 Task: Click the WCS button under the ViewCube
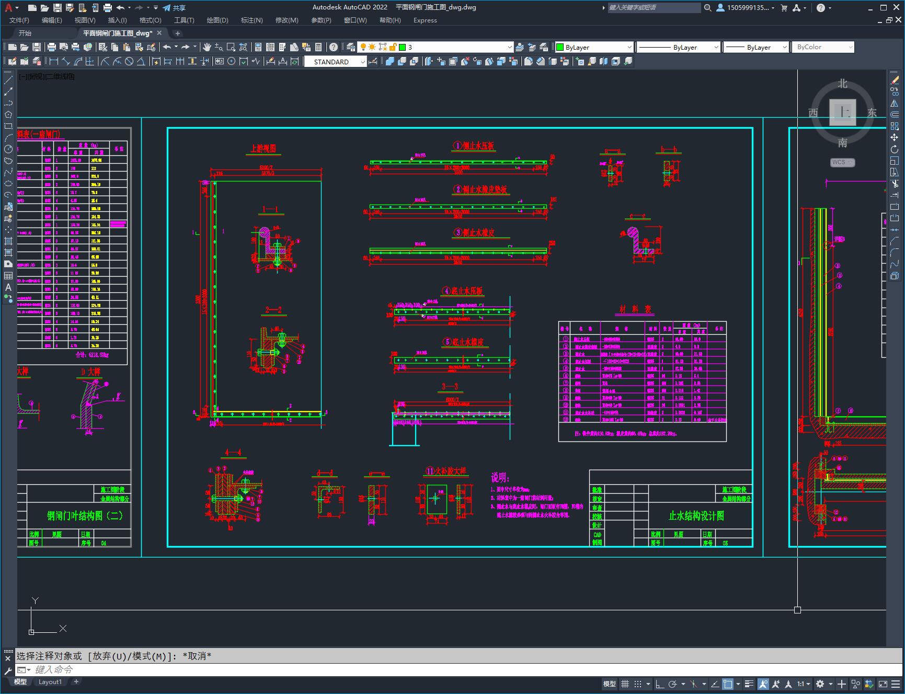842,162
